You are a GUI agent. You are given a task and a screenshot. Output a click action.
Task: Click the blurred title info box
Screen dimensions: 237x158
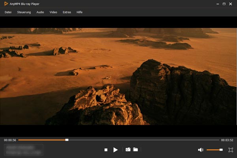click(24, 150)
